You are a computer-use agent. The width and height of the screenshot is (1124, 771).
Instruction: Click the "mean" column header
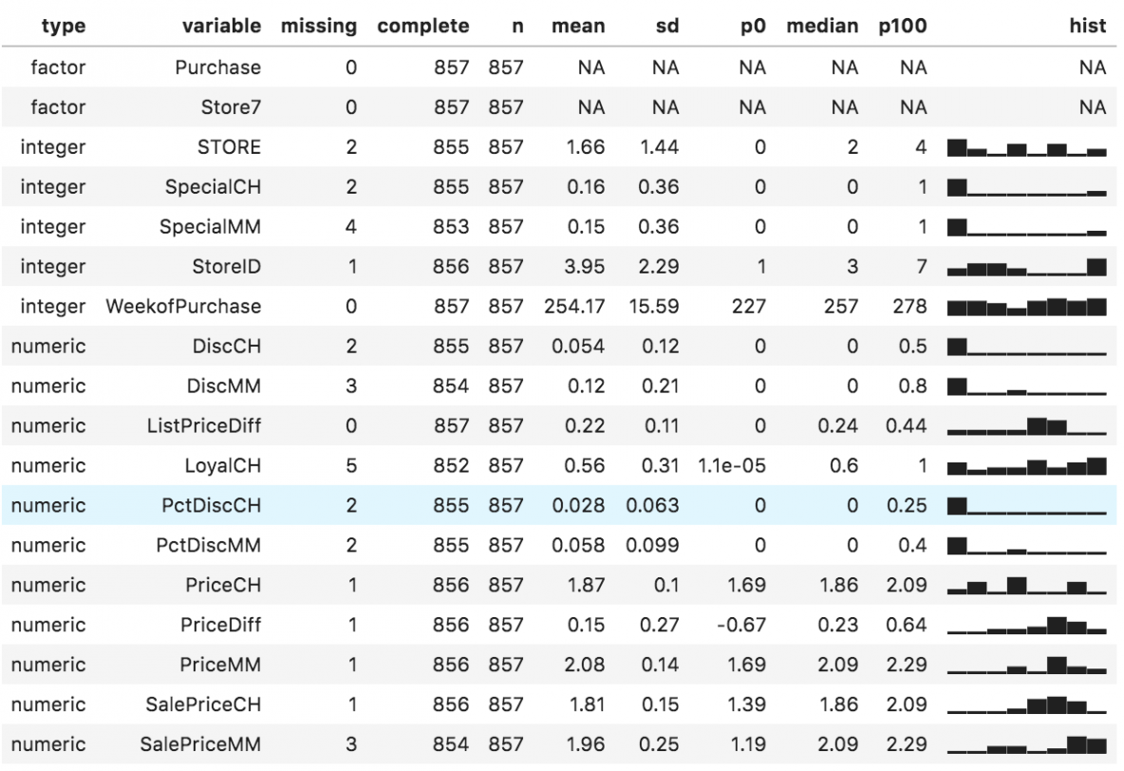click(x=578, y=27)
